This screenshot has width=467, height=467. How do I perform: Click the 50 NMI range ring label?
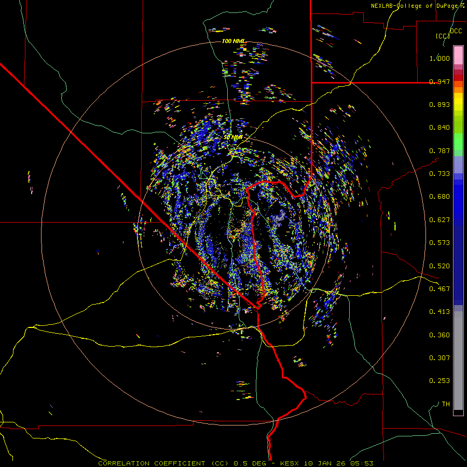233,137
